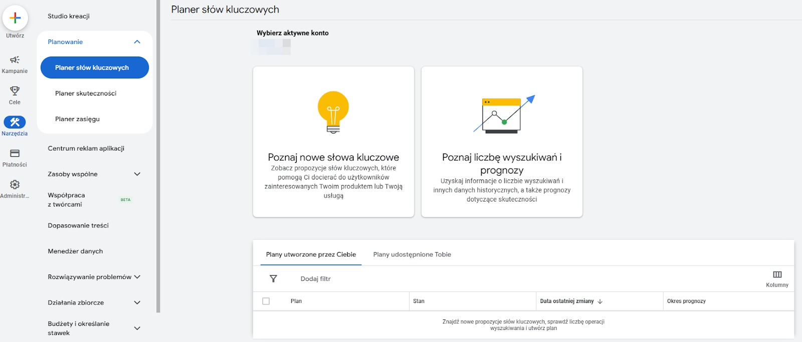Switch to Plany udostępnione Tobie tab
802x342 pixels.
click(x=412, y=254)
